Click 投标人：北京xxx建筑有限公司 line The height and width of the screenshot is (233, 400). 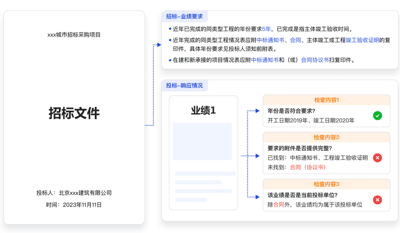click(x=74, y=193)
